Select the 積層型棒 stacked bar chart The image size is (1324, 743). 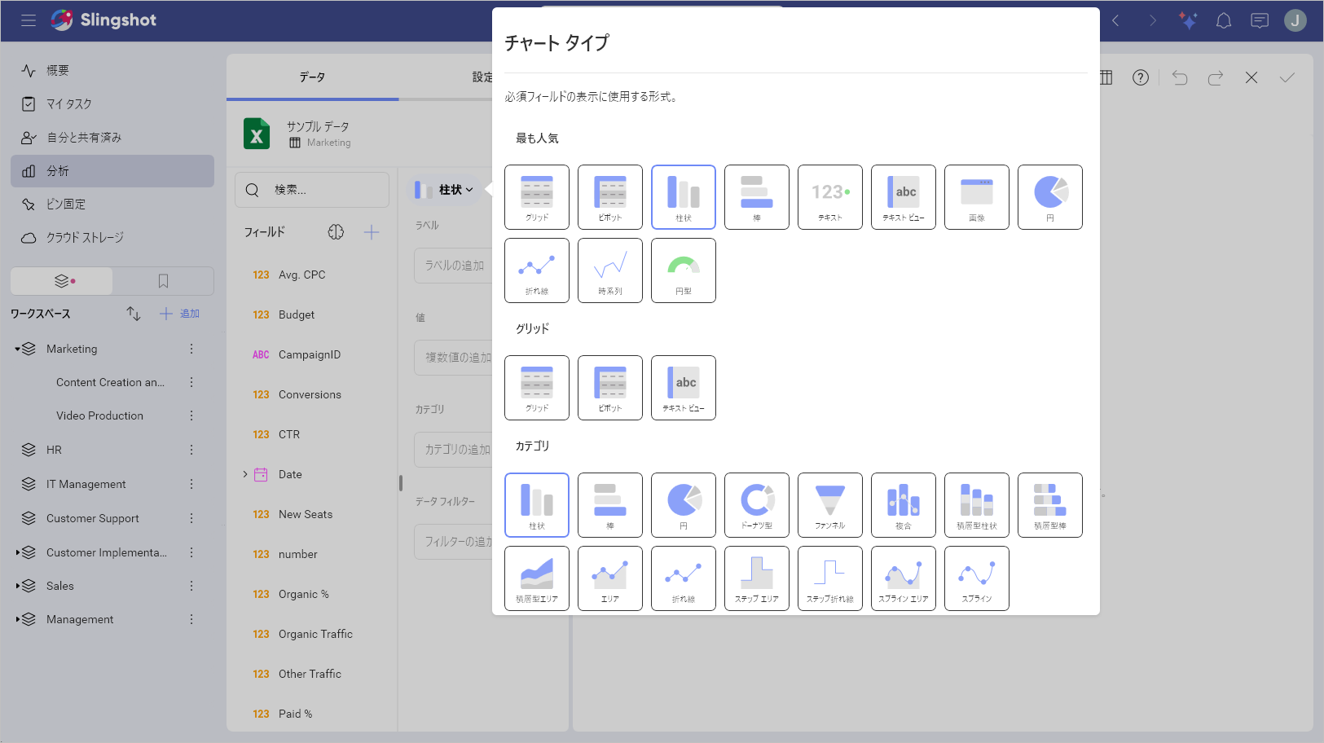(1050, 505)
